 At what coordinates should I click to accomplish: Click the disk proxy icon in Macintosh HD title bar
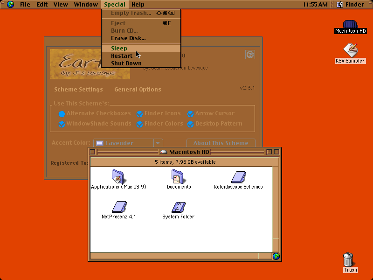coord(164,152)
